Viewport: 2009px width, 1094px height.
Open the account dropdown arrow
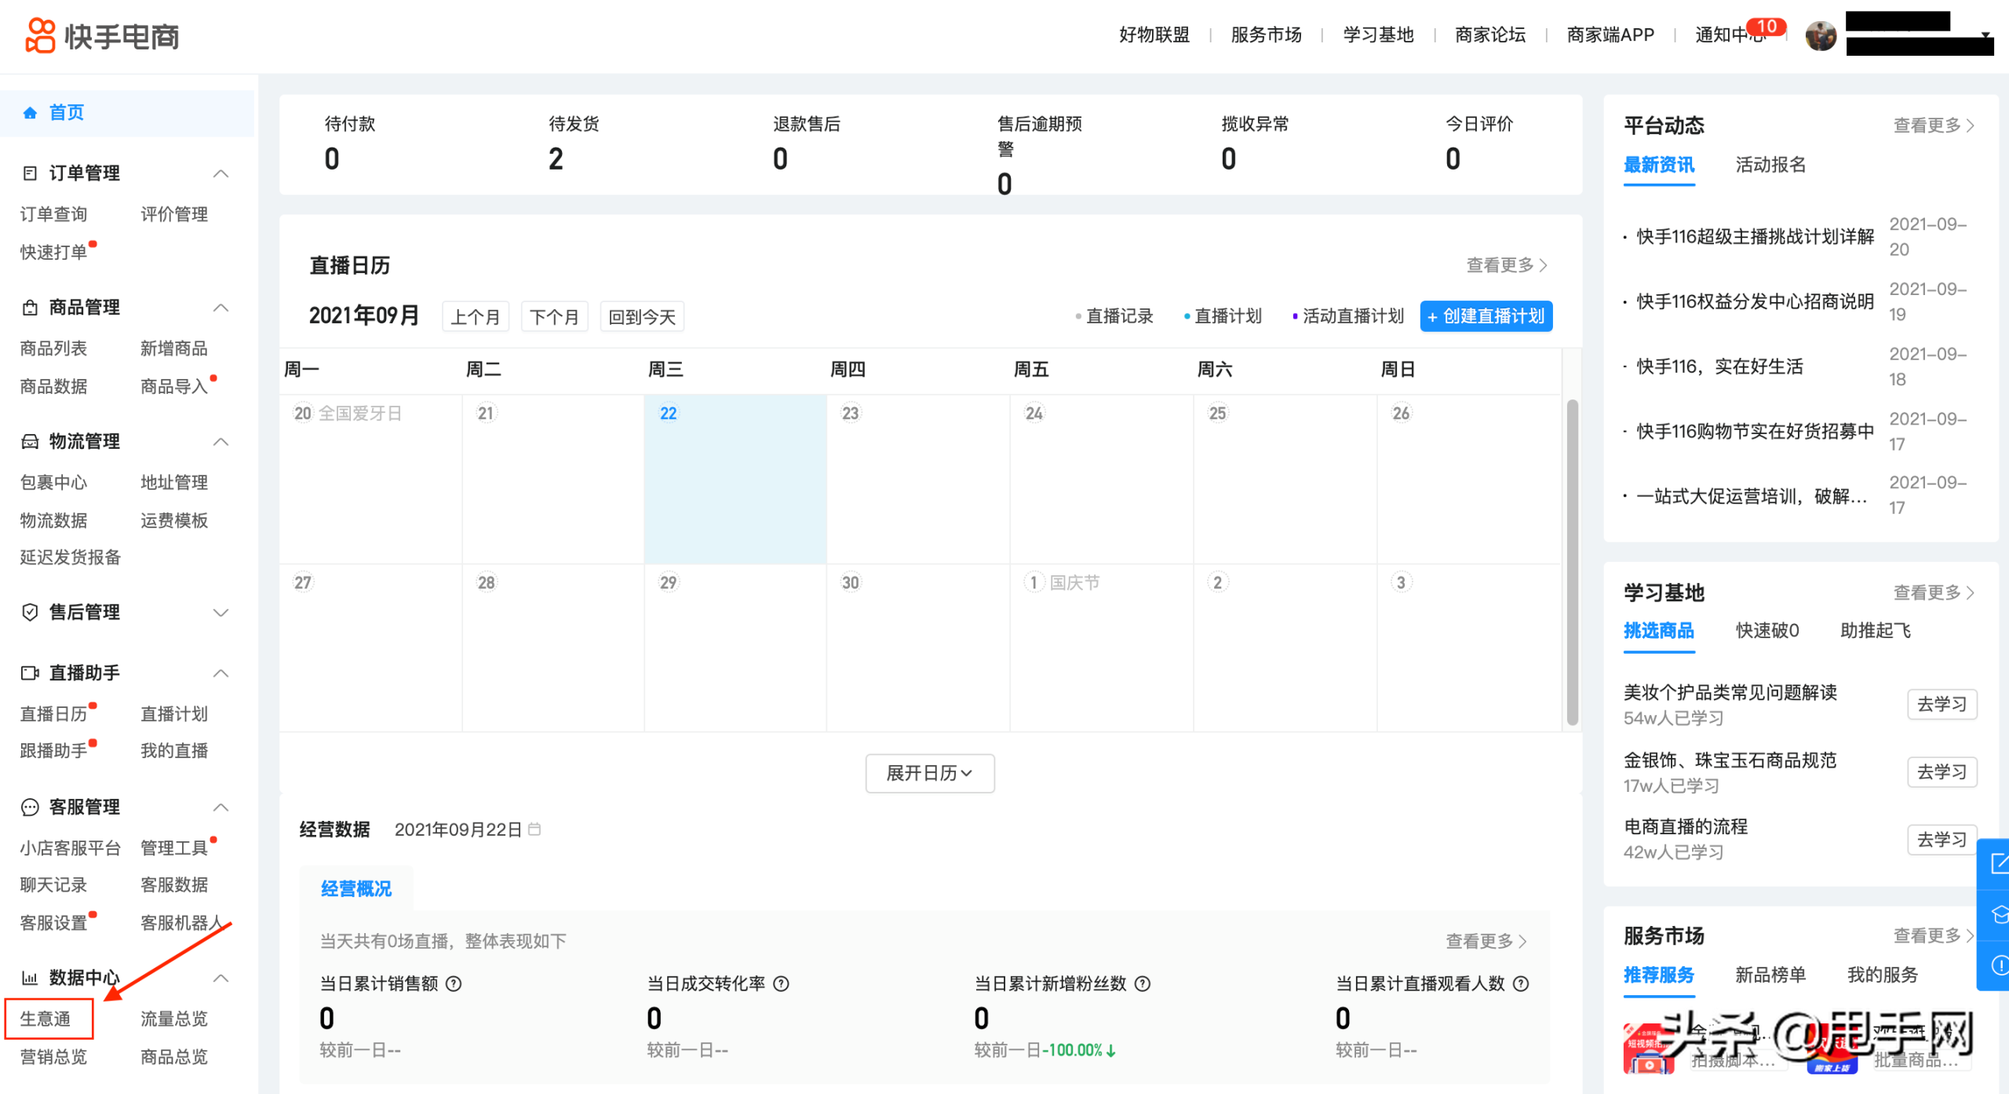coord(1985,35)
